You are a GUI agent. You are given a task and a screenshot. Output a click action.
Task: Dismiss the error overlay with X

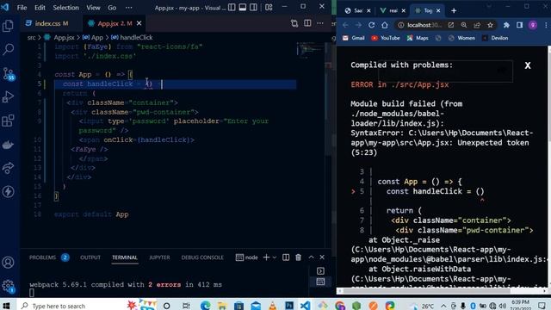(528, 65)
